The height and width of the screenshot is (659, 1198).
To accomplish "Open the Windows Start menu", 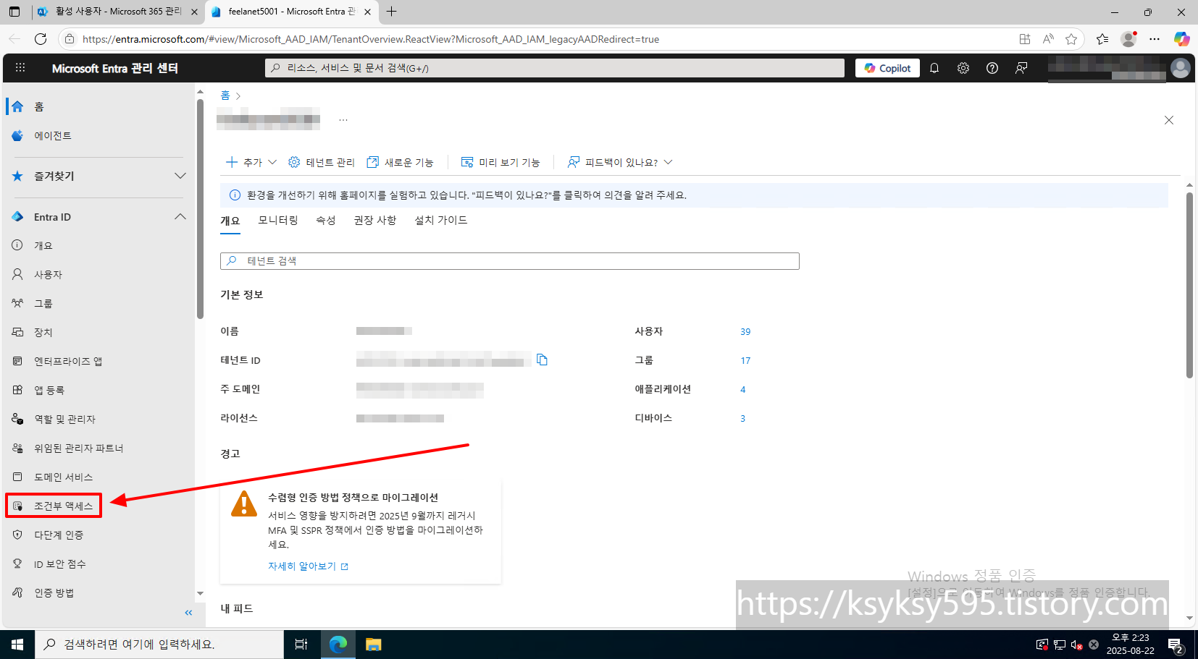I will point(17,645).
